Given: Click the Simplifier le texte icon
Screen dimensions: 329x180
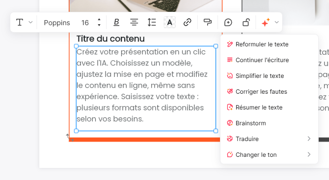Looking at the screenshot, I should [230, 75].
